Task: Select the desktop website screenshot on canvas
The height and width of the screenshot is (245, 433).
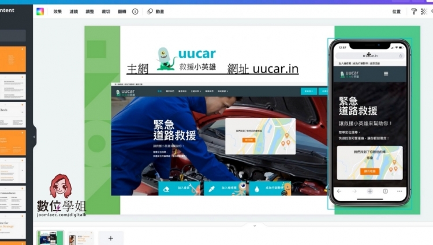Action: click(219, 139)
